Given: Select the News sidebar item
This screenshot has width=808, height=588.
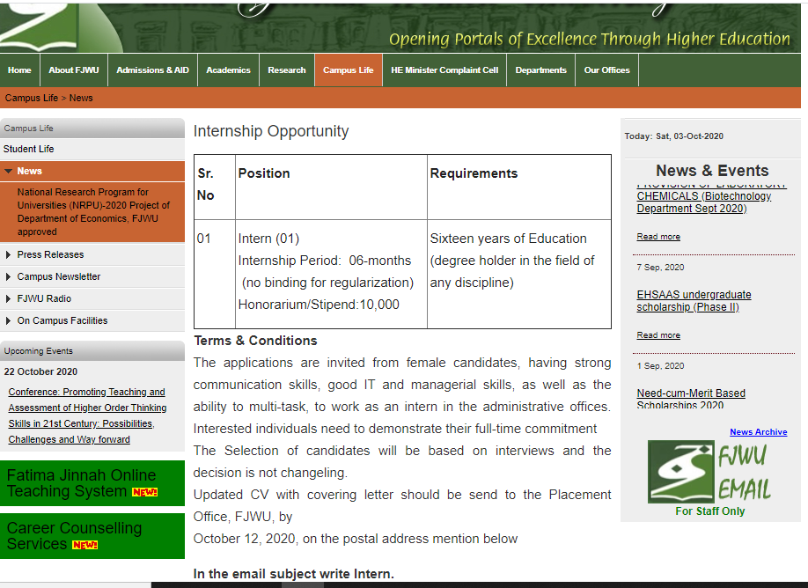Looking at the screenshot, I should click(92, 171).
